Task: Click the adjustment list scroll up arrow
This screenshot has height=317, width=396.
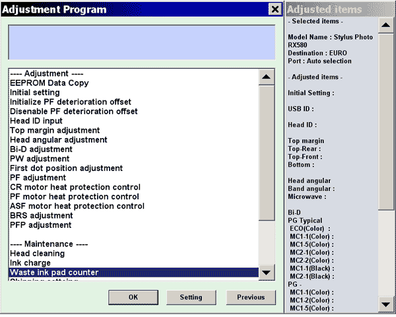Action: (266, 77)
